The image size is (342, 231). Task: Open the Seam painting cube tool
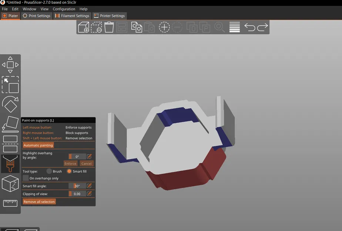coord(10,184)
